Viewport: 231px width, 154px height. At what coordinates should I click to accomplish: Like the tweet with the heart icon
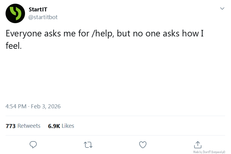pyautogui.click(x=143, y=144)
